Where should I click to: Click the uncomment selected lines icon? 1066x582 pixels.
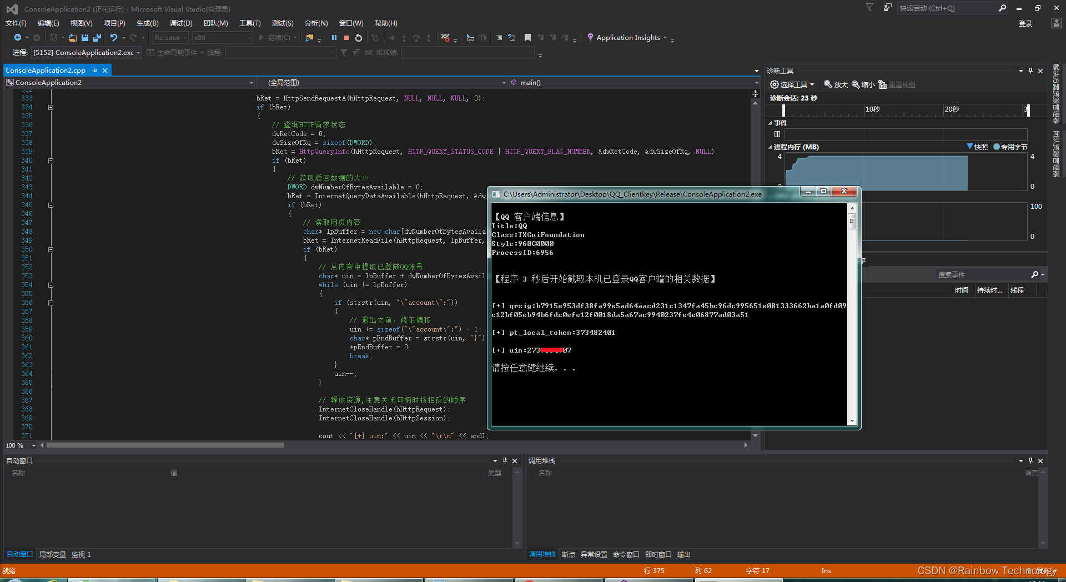tap(511, 38)
